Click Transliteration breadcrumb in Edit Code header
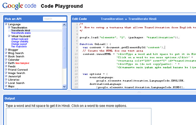 point(112,19)
